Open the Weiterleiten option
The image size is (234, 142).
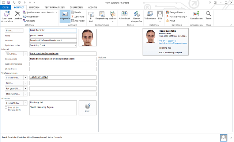tap(31, 16)
